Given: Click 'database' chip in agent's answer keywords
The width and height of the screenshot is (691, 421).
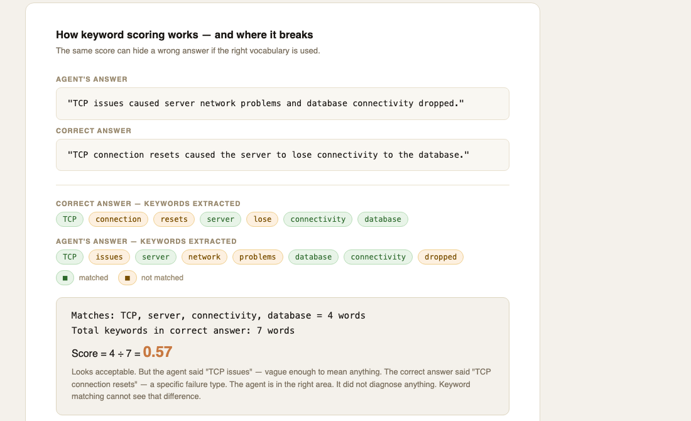Looking at the screenshot, I should click(313, 257).
